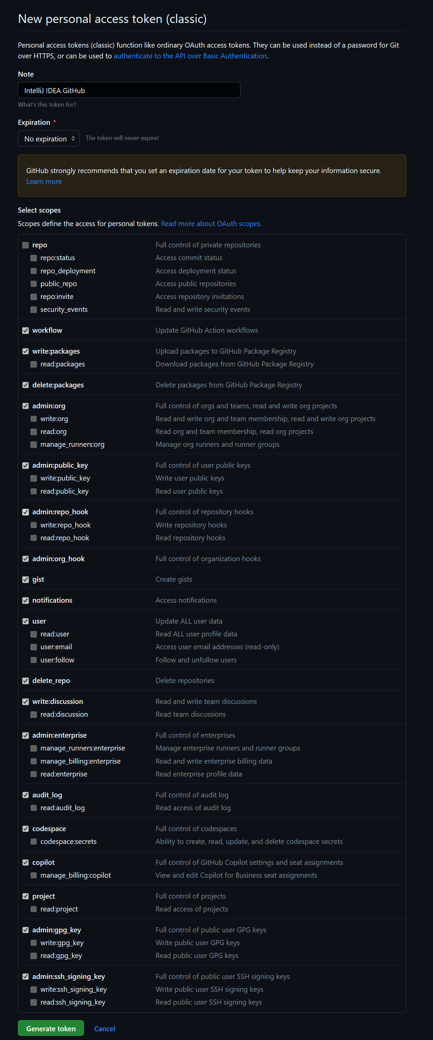Toggle the top-level repo scope checkbox
The image size is (433, 1040).
(25, 245)
